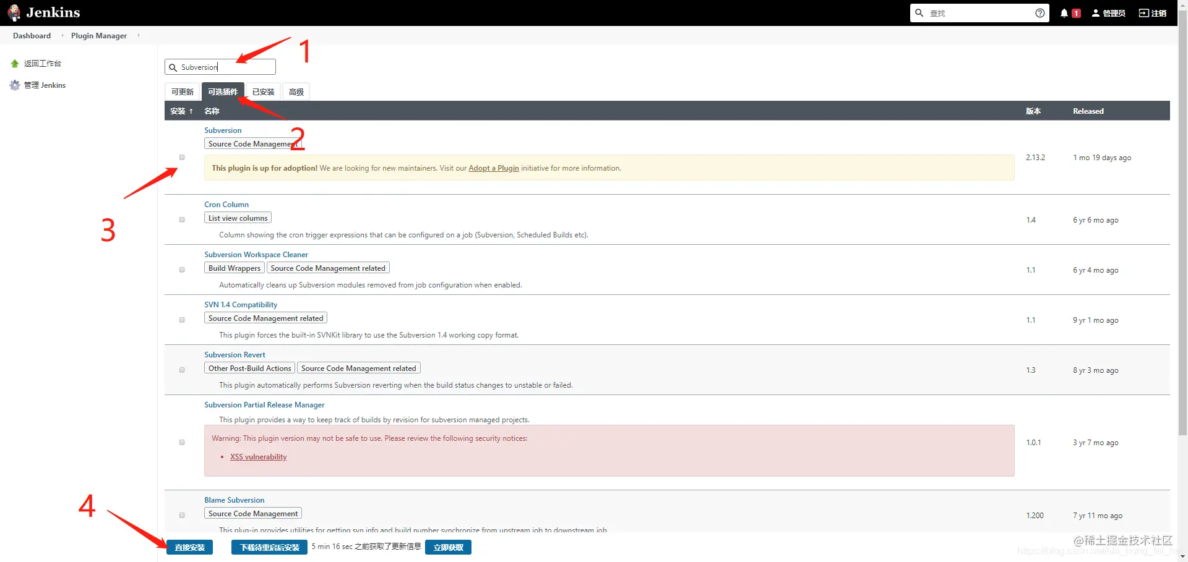This screenshot has height=562, width=1188.
Task: Focus the plugin filter field containing Subversion
Action: (x=220, y=67)
